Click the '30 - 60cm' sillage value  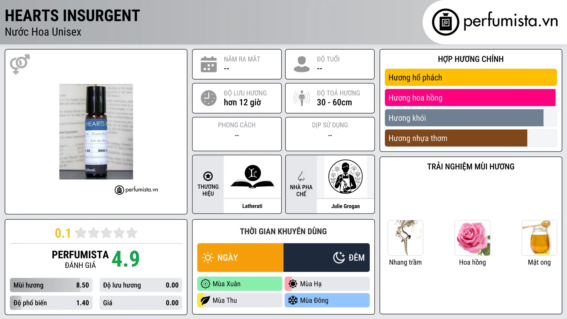click(334, 102)
